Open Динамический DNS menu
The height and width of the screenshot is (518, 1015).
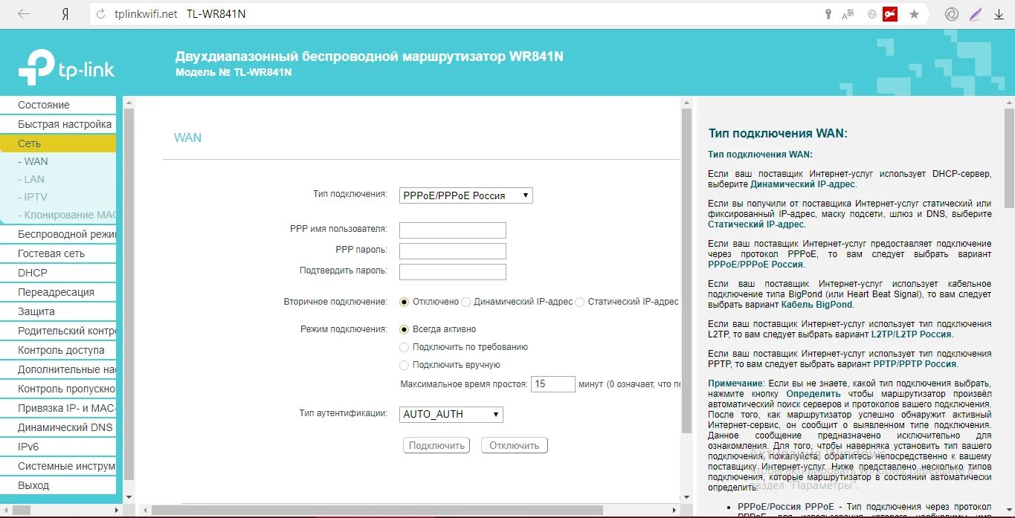point(58,427)
